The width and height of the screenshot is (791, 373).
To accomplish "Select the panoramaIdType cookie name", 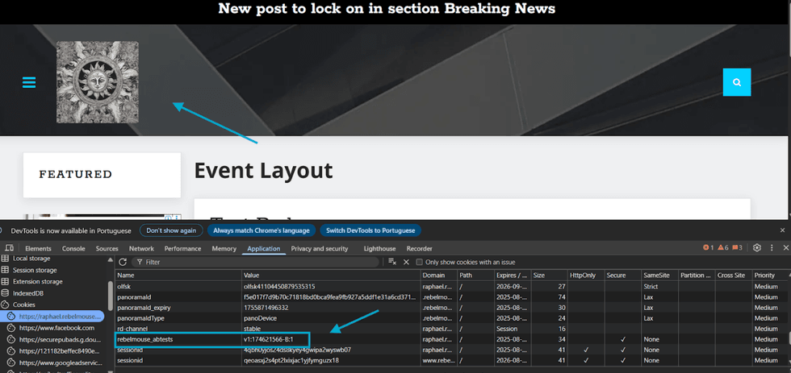I will (140, 318).
